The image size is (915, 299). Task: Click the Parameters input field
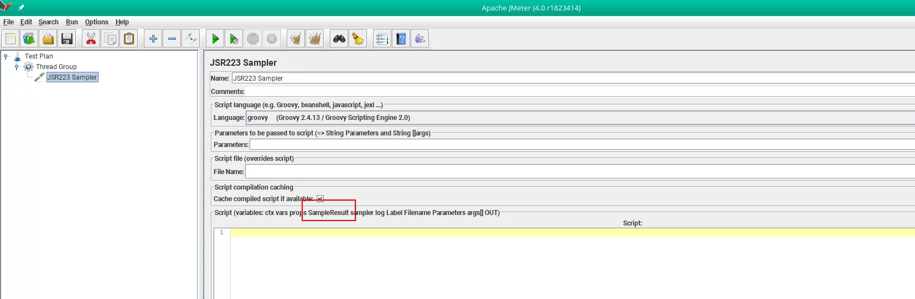click(x=582, y=145)
